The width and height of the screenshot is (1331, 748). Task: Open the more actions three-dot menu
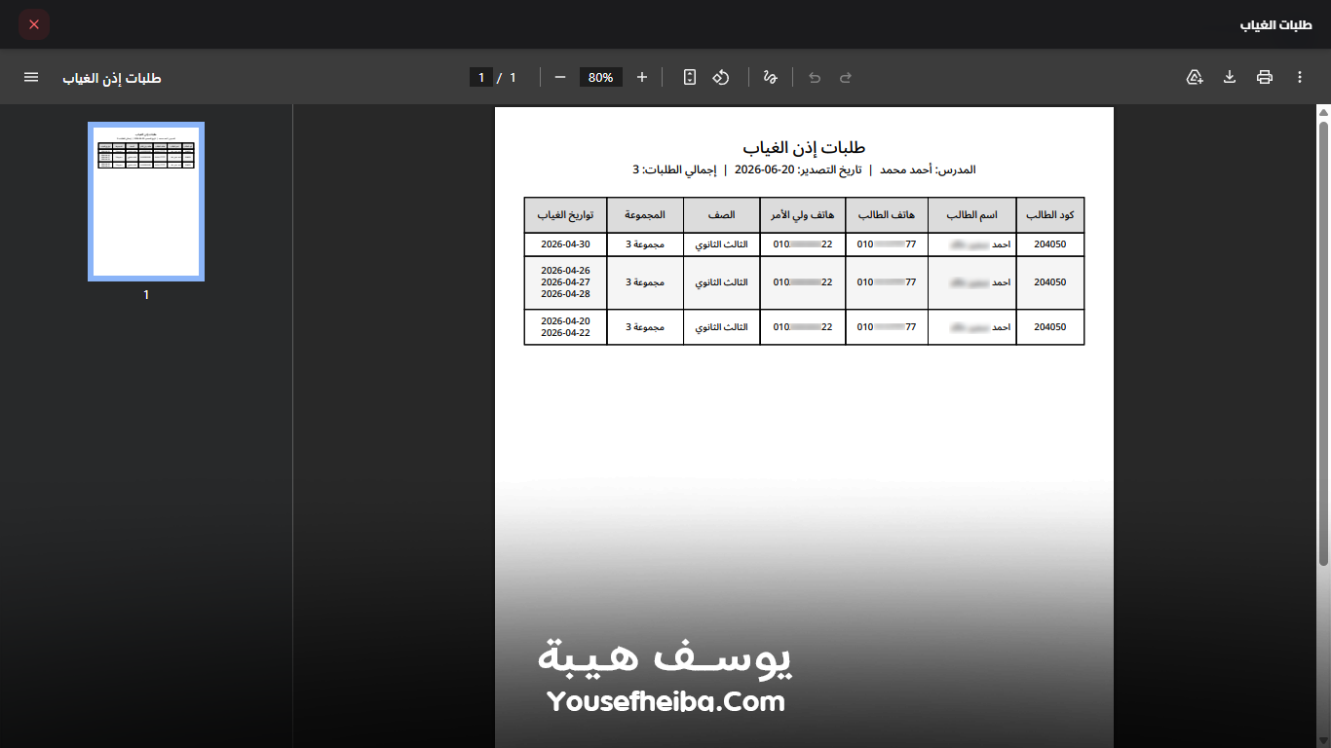1300,77
